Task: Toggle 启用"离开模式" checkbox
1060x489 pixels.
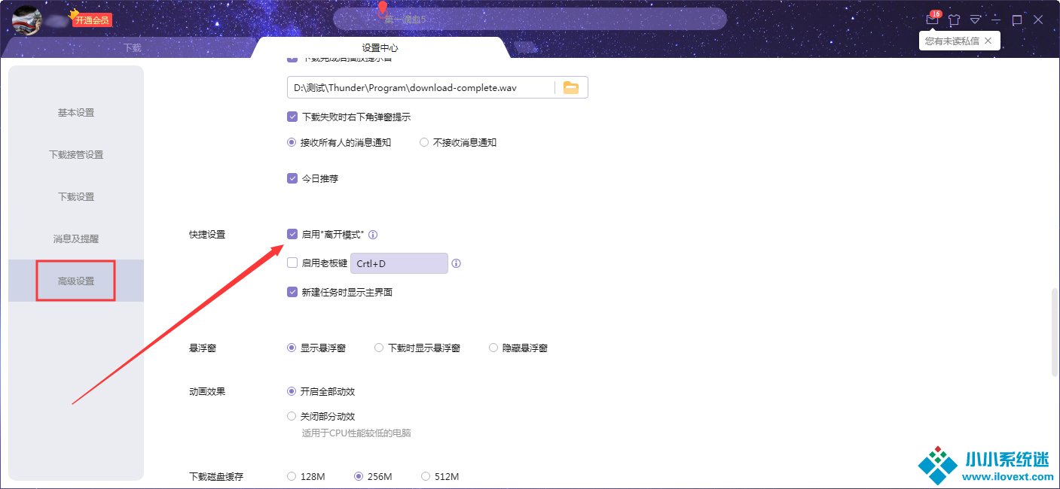Action: tap(292, 234)
